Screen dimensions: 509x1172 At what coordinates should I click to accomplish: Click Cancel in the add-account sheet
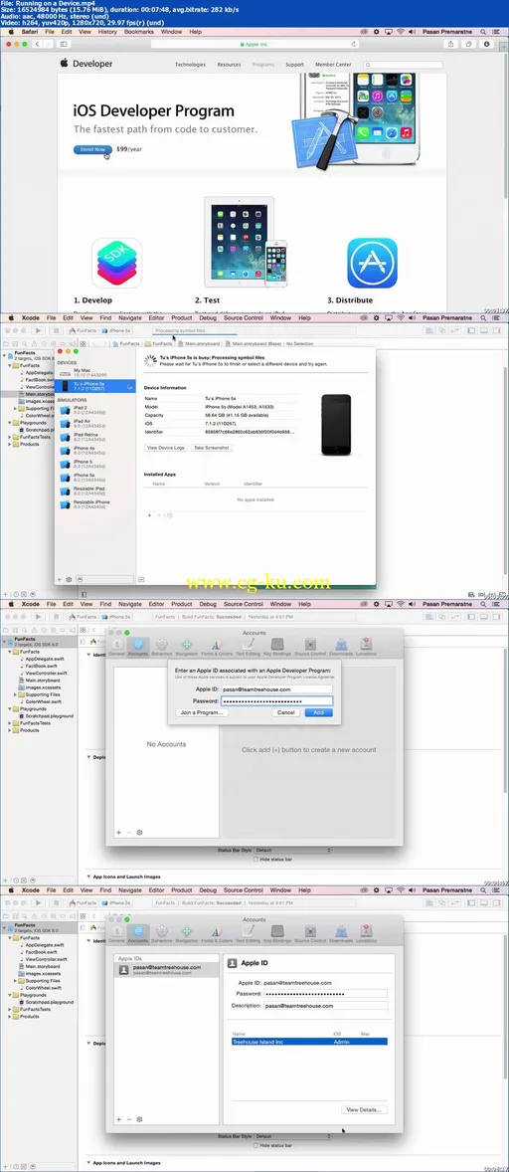[x=286, y=713]
